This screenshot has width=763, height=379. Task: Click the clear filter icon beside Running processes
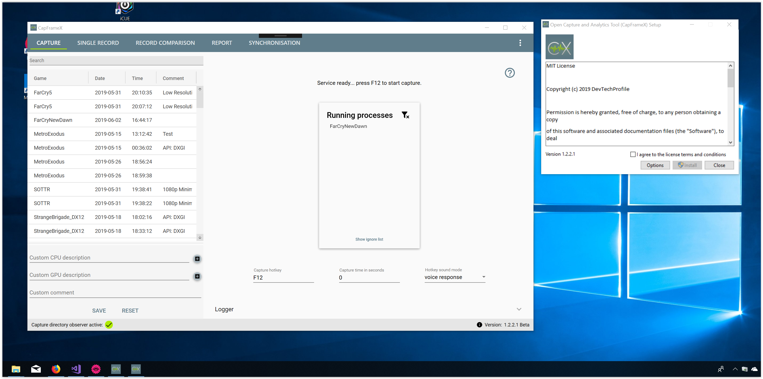pyautogui.click(x=405, y=115)
